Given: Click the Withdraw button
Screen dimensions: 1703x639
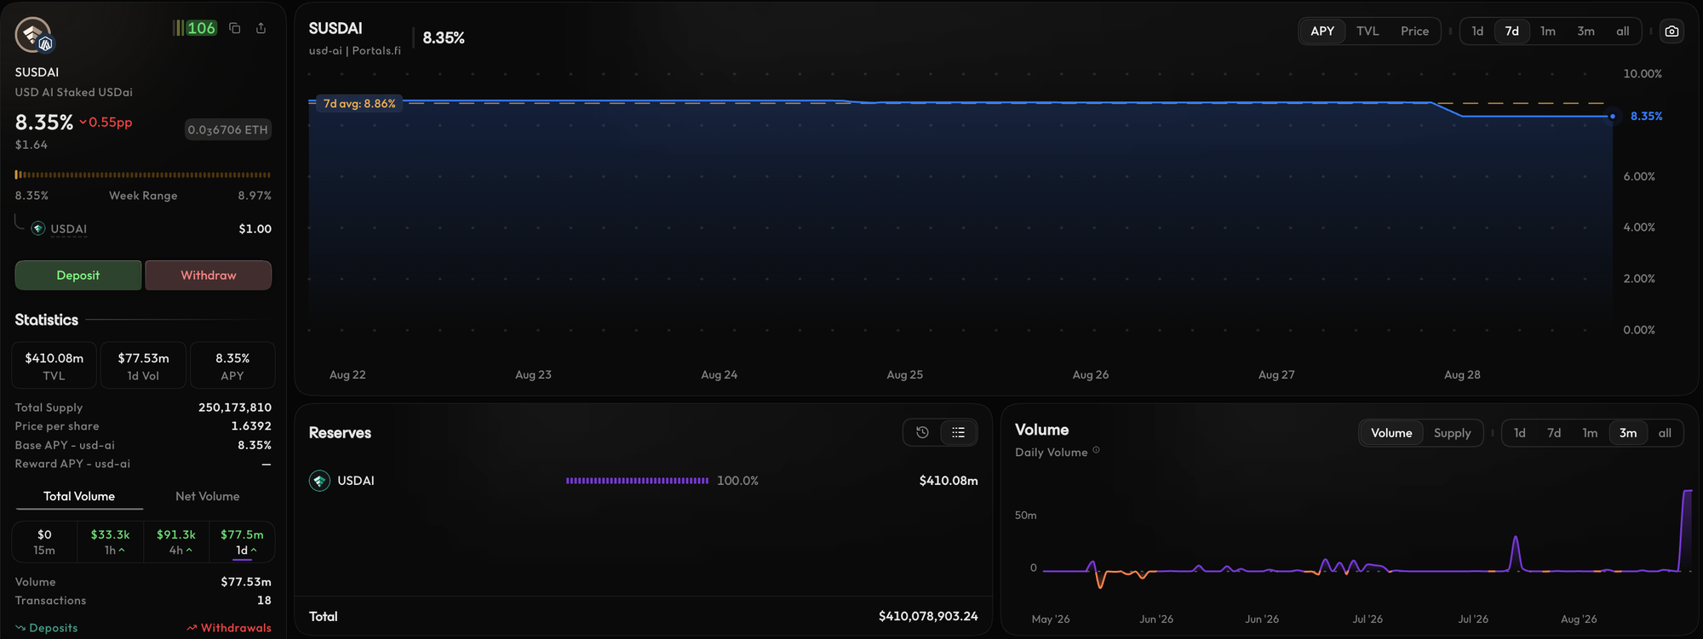Looking at the screenshot, I should point(209,275).
